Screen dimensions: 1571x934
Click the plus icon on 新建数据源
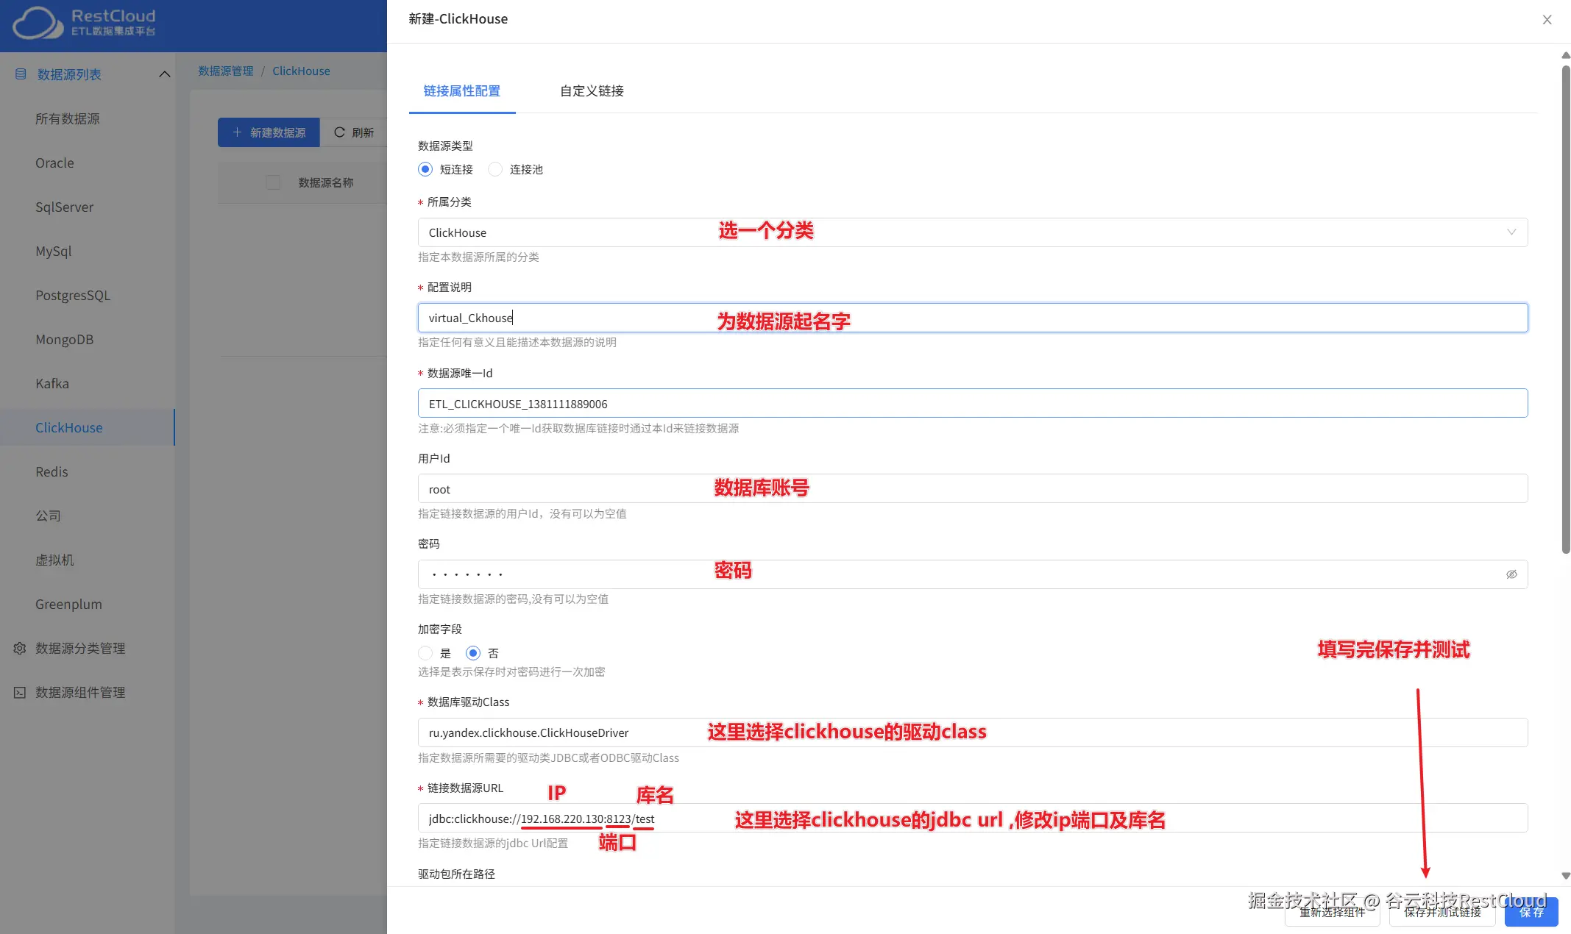[x=237, y=132]
